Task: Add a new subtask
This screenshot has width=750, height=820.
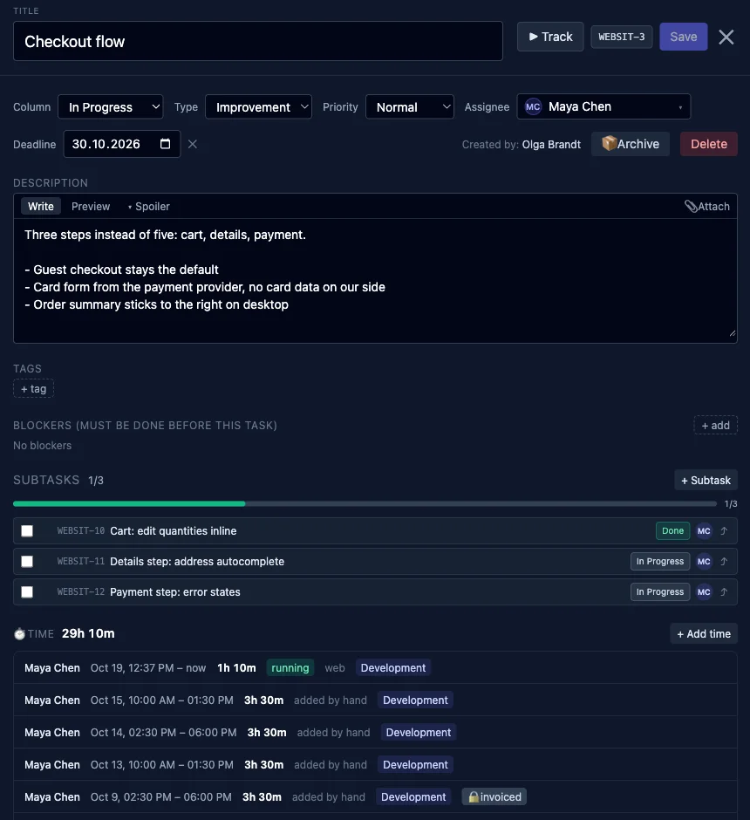Action: pos(706,480)
